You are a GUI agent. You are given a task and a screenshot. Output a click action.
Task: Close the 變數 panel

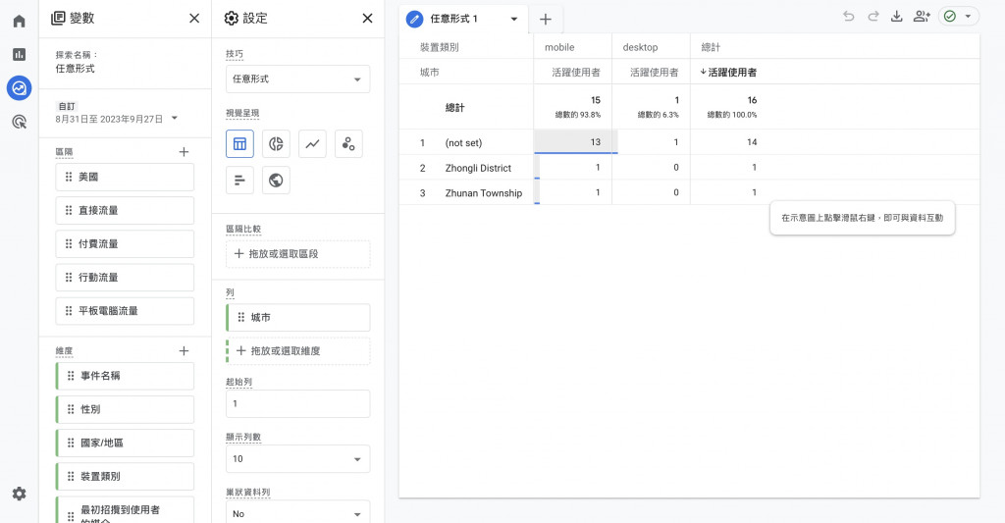click(194, 19)
